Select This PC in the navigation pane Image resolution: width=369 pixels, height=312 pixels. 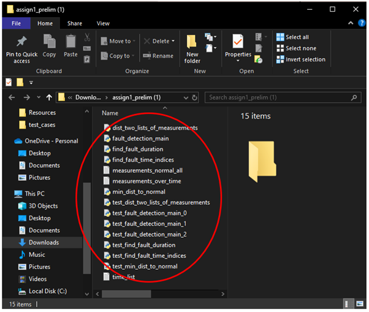point(29,194)
